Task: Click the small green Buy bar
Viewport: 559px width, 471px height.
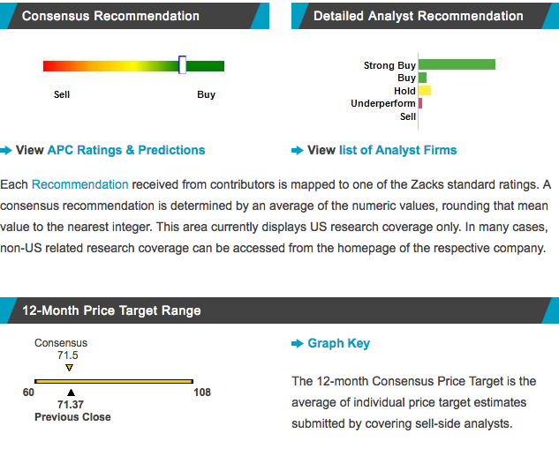Action: [x=422, y=78]
